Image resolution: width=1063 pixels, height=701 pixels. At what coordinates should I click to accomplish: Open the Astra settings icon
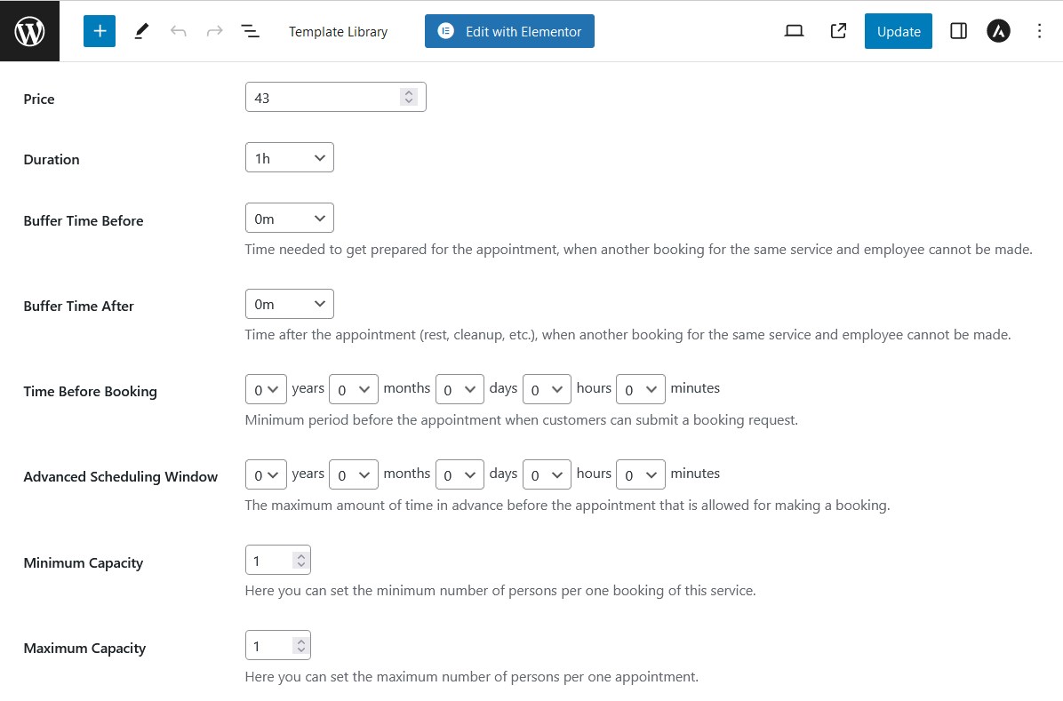coord(999,31)
